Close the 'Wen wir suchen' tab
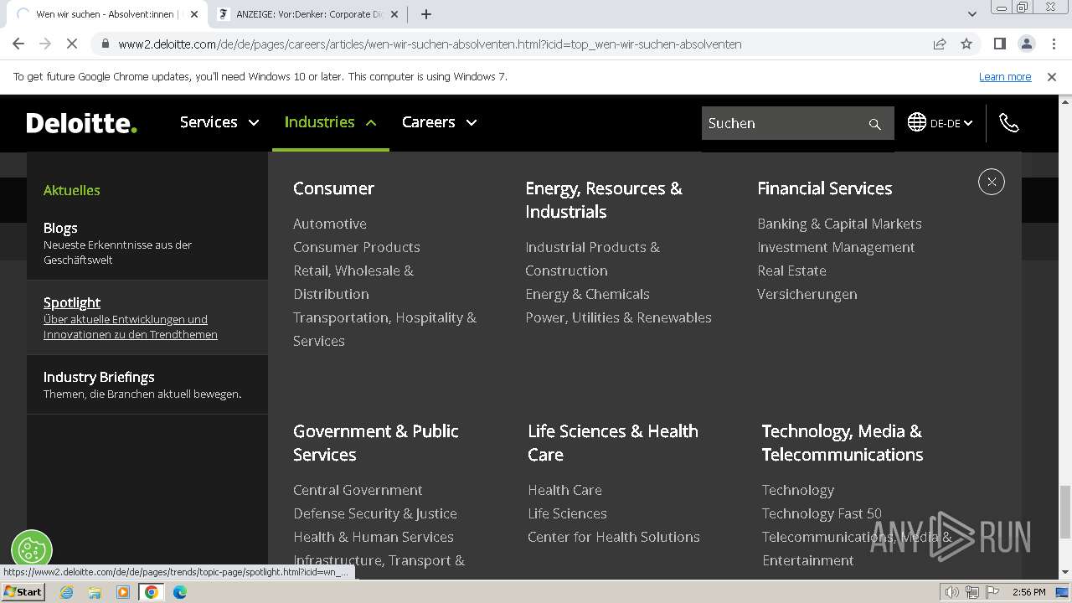The image size is (1072, 603). (x=194, y=14)
